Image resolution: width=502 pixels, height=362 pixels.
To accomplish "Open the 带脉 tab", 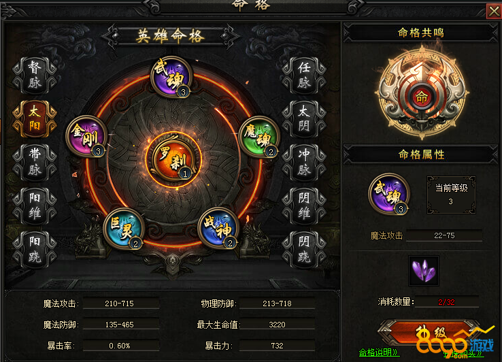I will point(35,163).
